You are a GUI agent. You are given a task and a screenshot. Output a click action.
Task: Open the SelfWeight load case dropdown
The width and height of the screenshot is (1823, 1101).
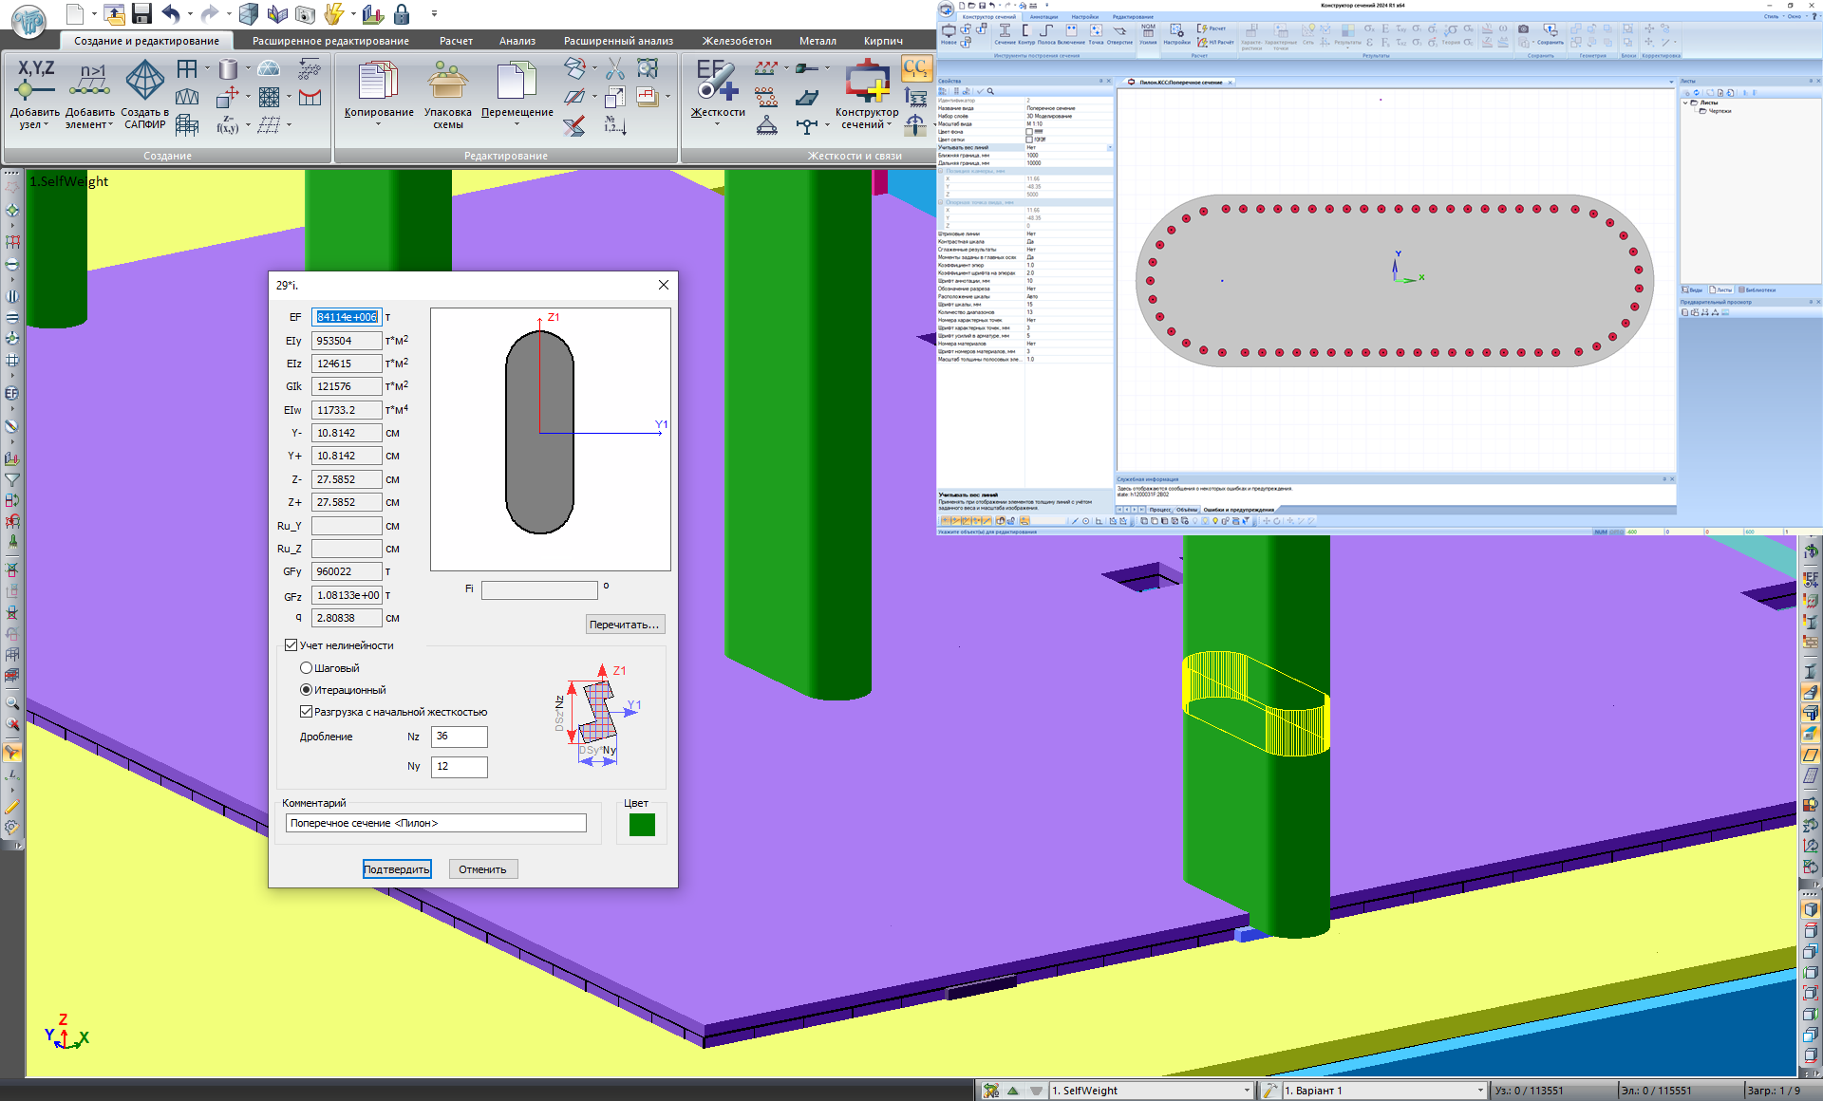1246,1091
